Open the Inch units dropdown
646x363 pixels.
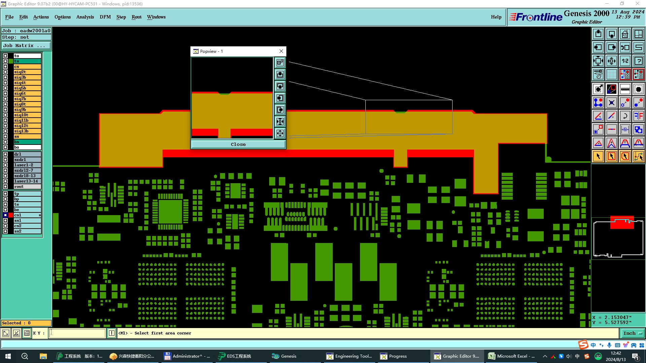click(633, 333)
